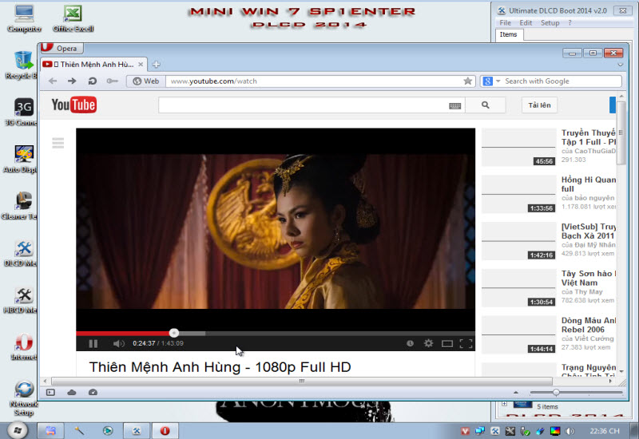The image size is (639, 439).
Task: Bookmark page with star icon
Action: (x=468, y=81)
